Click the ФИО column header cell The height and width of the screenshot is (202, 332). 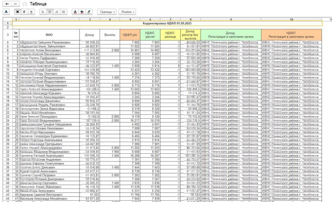[x=49, y=34]
